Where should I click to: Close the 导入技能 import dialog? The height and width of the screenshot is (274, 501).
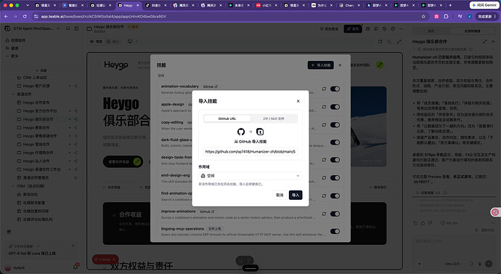click(298, 101)
